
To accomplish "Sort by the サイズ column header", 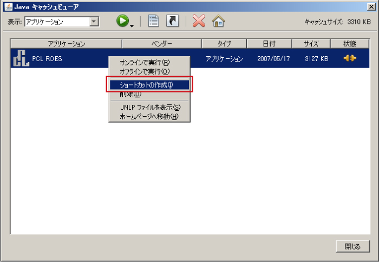I will tap(310, 44).
